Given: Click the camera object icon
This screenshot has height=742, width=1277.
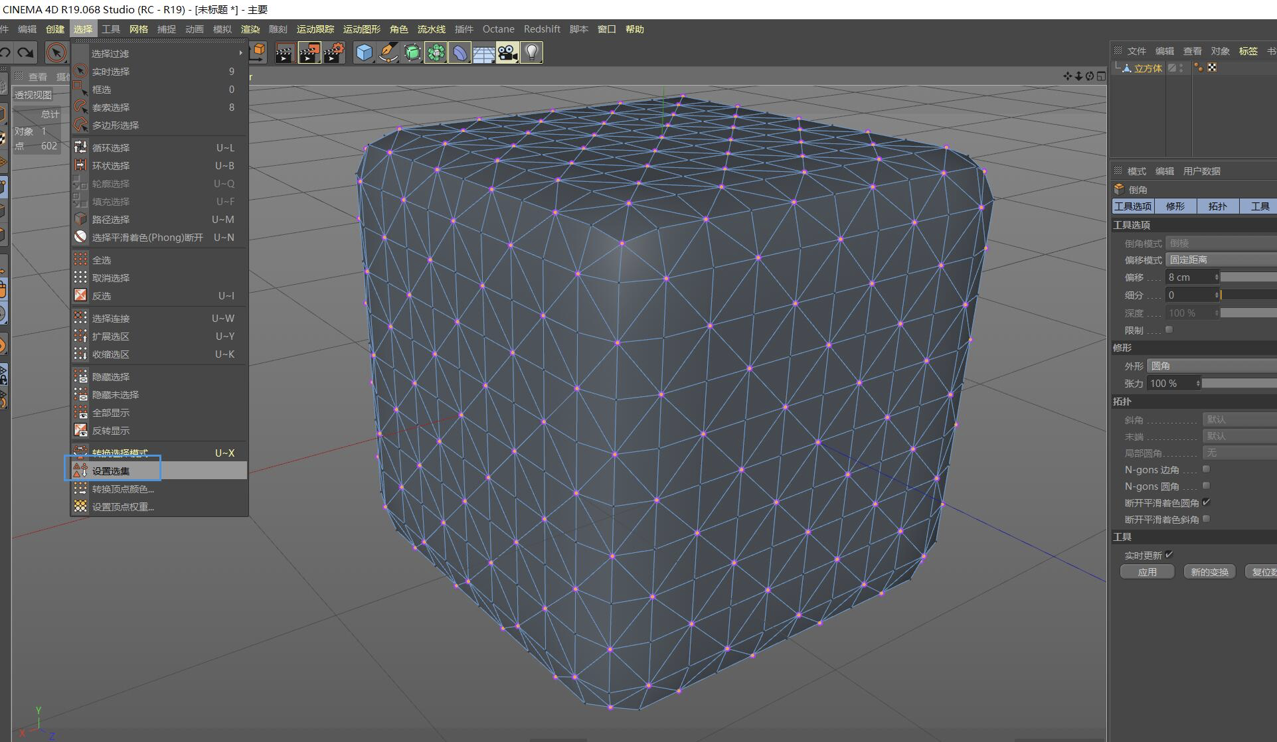Looking at the screenshot, I should point(507,52).
